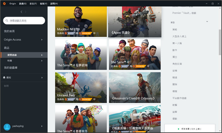Filter by 動作 genre
Image resolution: width=222 pixels, height=133 pixels.
175,50
